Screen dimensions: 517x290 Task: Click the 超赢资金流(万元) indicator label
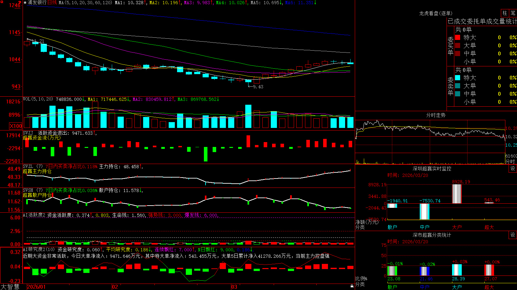click(x=42, y=138)
